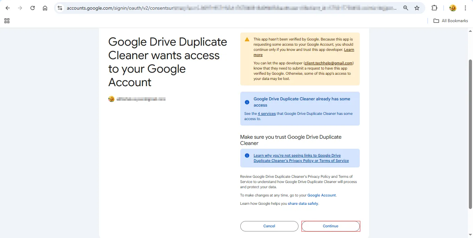473x238 pixels.
Task: Reload the current page
Action: click(x=33, y=8)
